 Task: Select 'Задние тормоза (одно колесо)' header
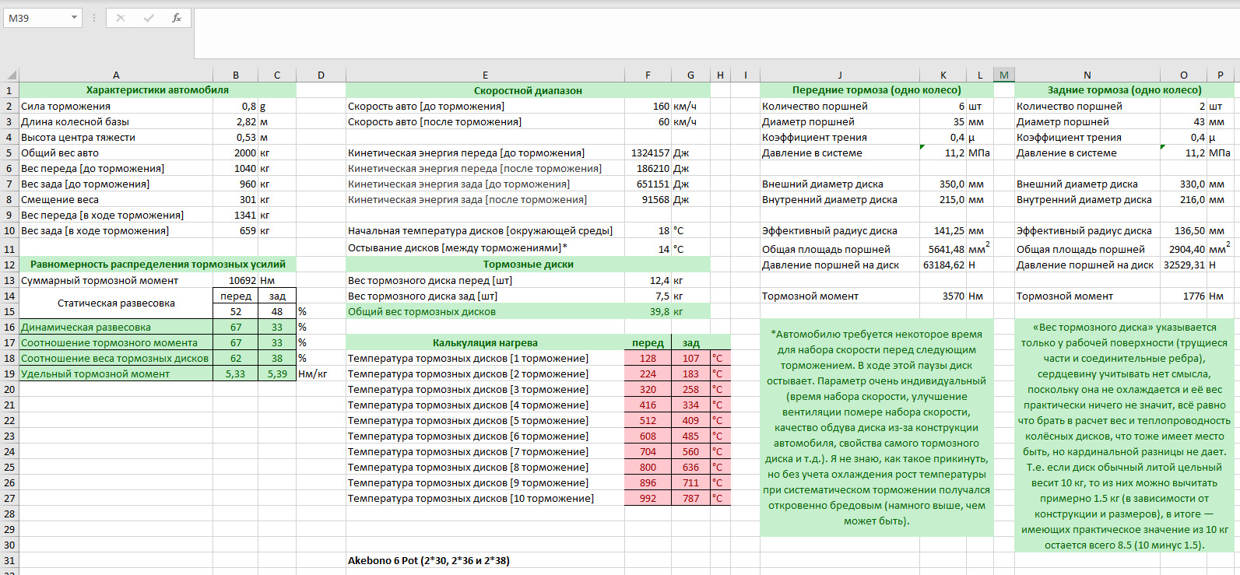[x=1124, y=90]
